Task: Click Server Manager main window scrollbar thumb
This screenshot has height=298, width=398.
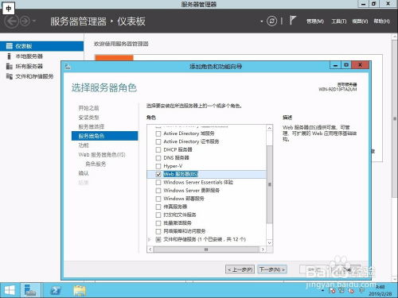Action: (395, 119)
